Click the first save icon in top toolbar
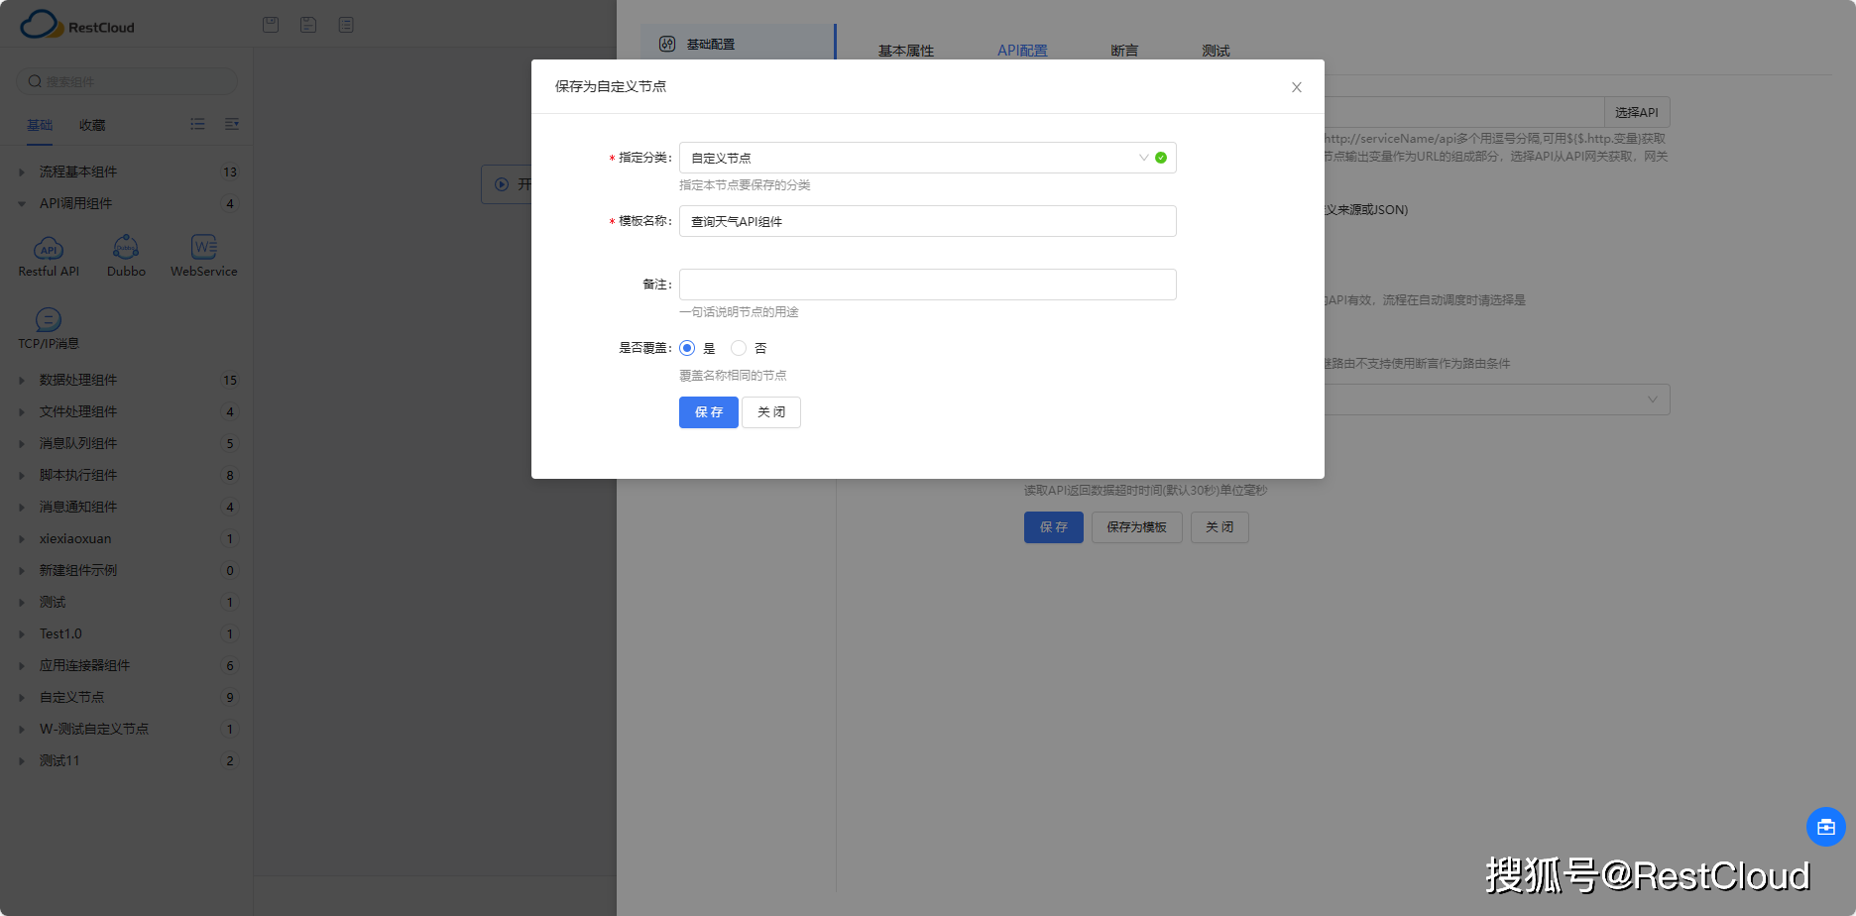Image resolution: width=1856 pixels, height=916 pixels. point(271,25)
